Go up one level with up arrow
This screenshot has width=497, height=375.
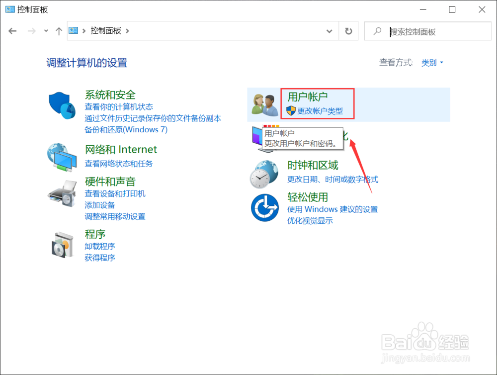click(x=59, y=31)
